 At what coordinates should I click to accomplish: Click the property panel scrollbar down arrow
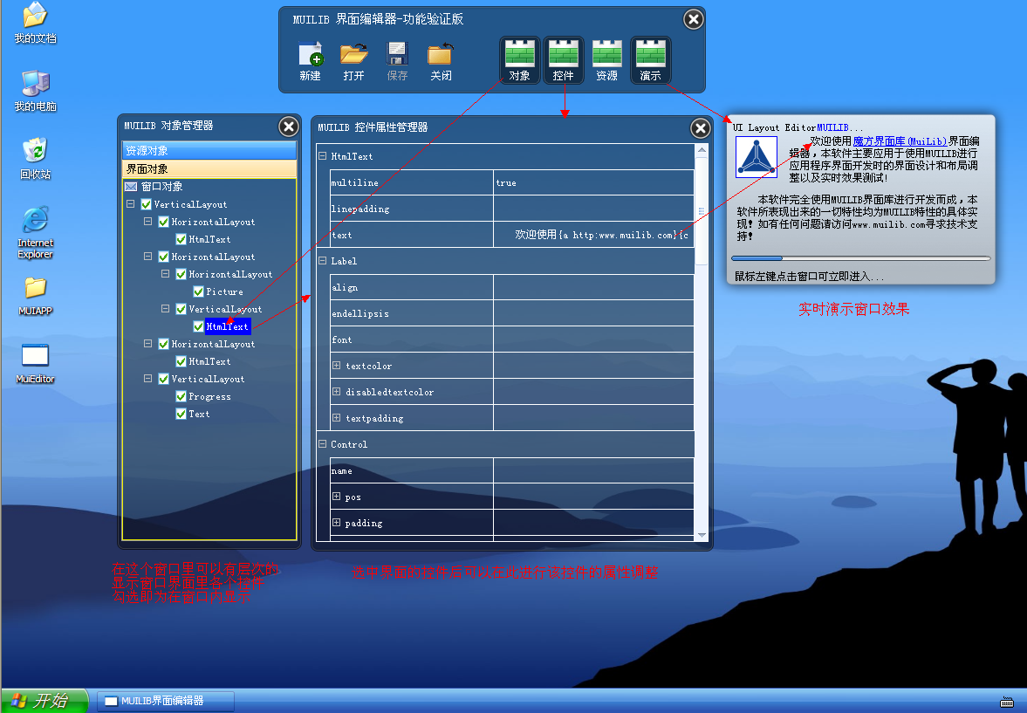pos(702,536)
